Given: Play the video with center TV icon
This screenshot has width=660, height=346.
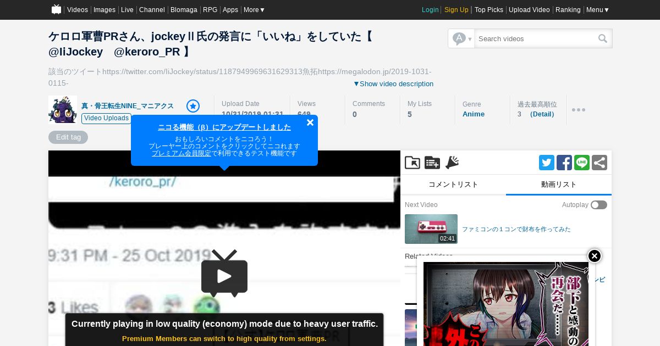Looking at the screenshot, I should tap(224, 274).
